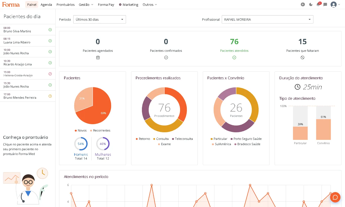Switch to the Painel tab

pos(32,5)
